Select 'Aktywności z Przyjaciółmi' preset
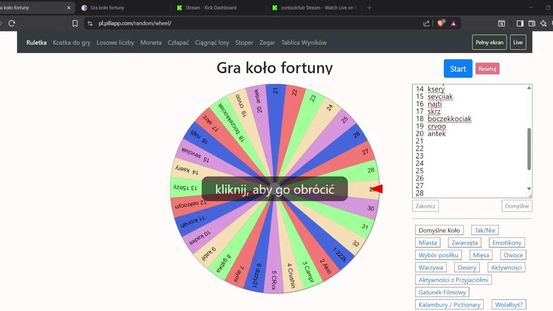This screenshot has height=311, width=553. point(453,280)
